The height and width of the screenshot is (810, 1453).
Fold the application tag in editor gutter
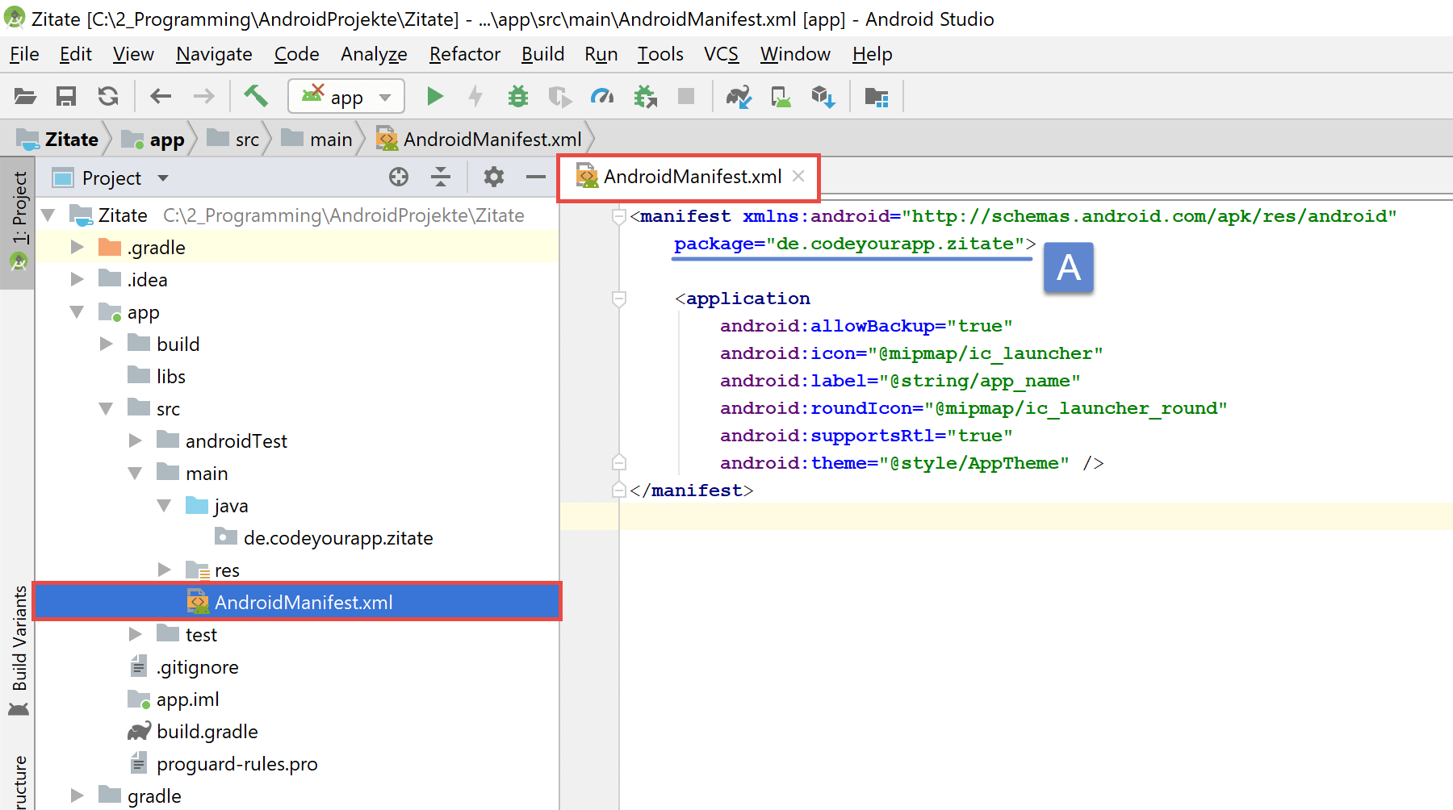[x=619, y=299]
